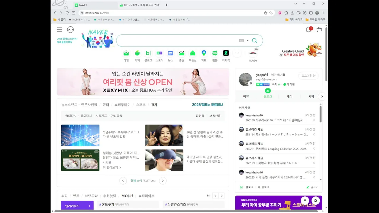Open the page settings gear button
Image resolution: width=379 pixels, height=213 pixels.
[316, 201]
